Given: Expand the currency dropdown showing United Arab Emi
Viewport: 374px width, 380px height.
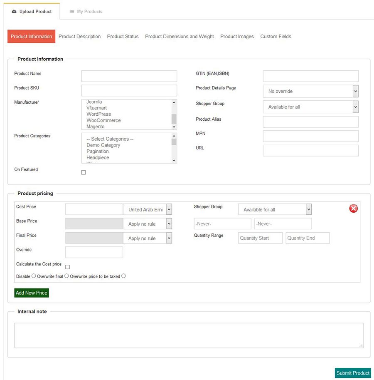Looking at the screenshot, I should click(148, 209).
